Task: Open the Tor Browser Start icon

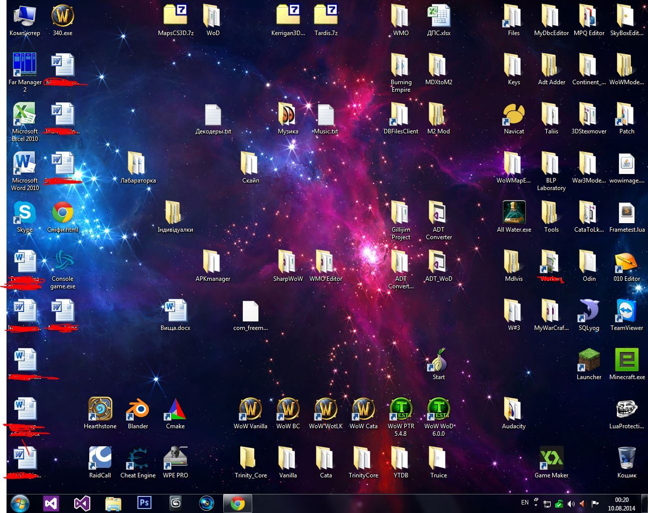Action: [x=438, y=361]
